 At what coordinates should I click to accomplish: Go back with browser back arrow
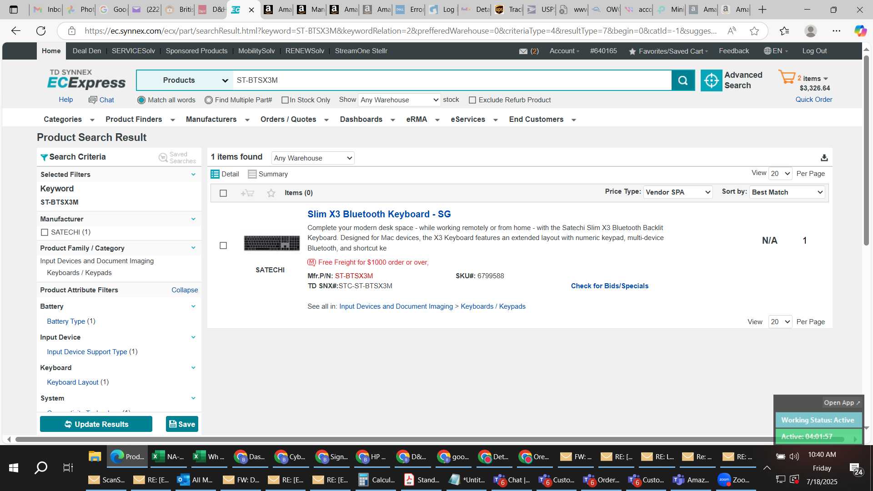click(16, 31)
